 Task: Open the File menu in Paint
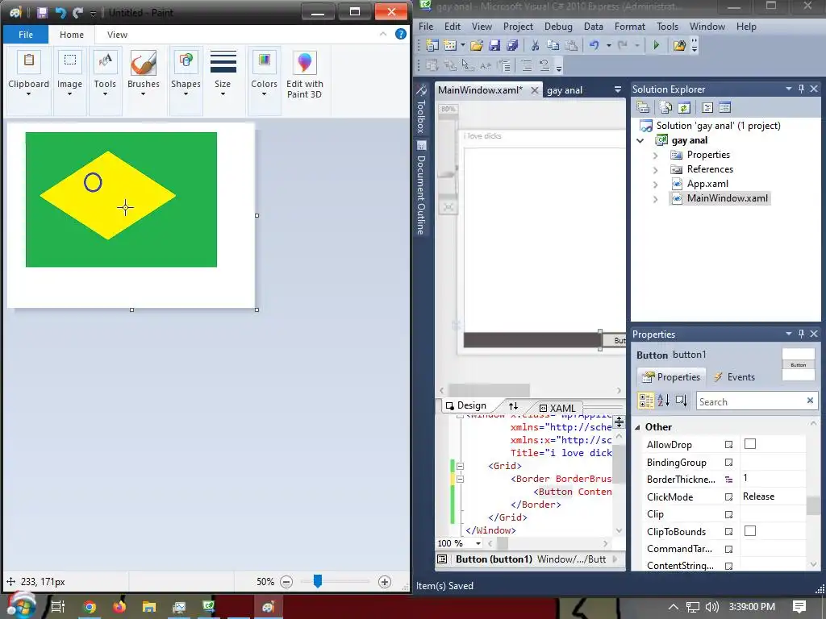tap(26, 35)
